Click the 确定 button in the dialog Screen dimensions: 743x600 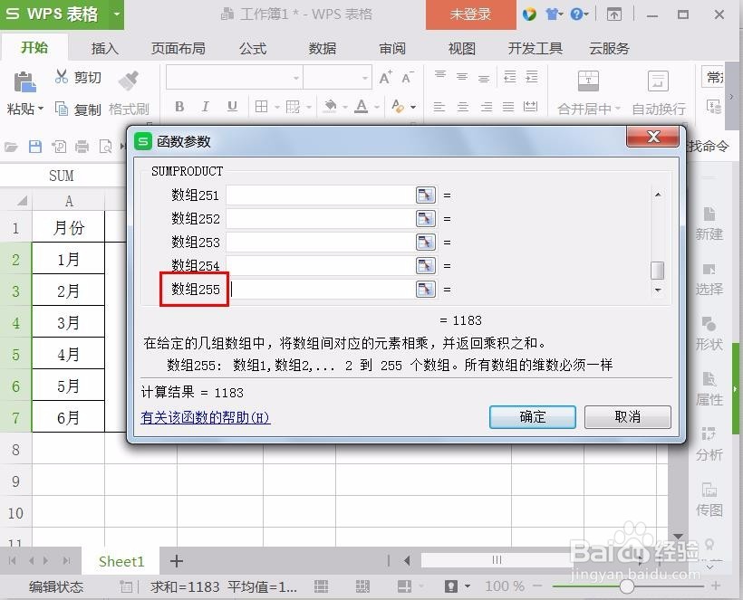[x=532, y=417]
